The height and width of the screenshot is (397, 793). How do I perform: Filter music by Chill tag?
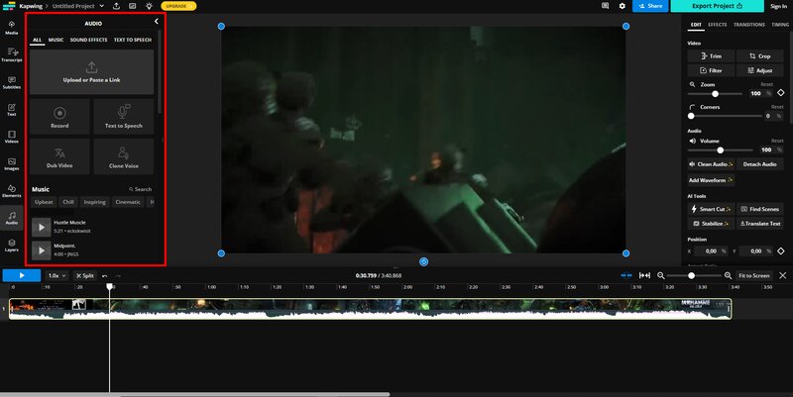(x=68, y=202)
